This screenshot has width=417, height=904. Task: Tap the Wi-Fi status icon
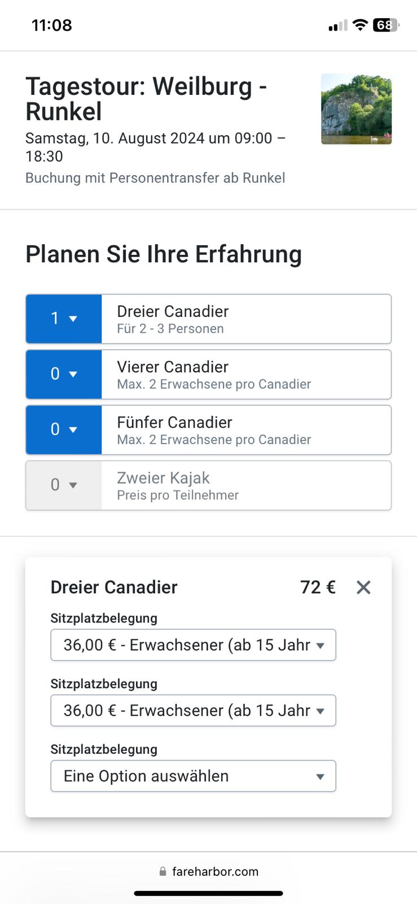[x=360, y=25]
